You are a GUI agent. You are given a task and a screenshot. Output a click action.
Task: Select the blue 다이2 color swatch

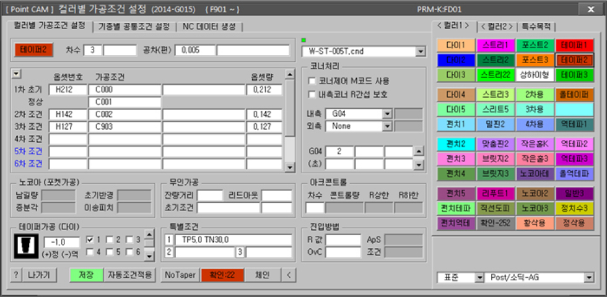click(x=455, y=60)
